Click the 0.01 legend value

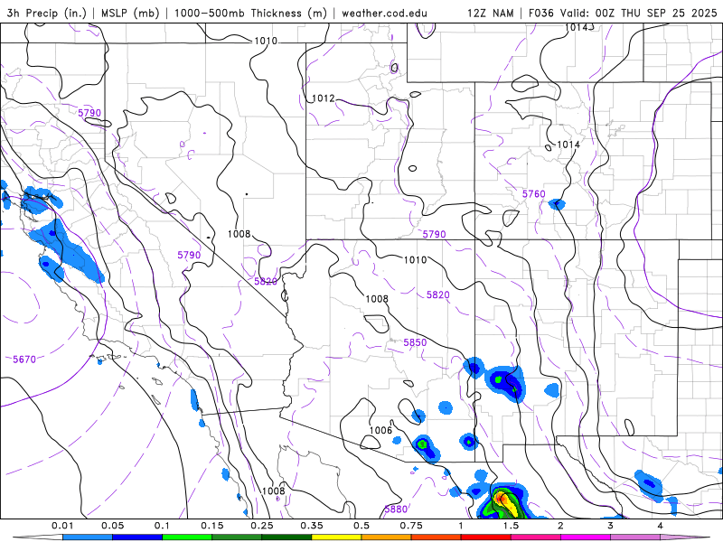[62, 526]
